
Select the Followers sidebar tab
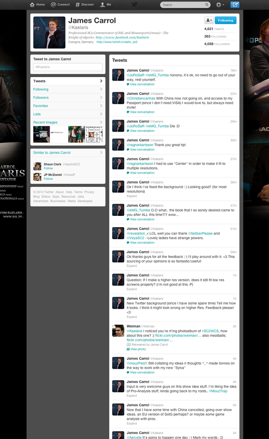coord(68,98)
